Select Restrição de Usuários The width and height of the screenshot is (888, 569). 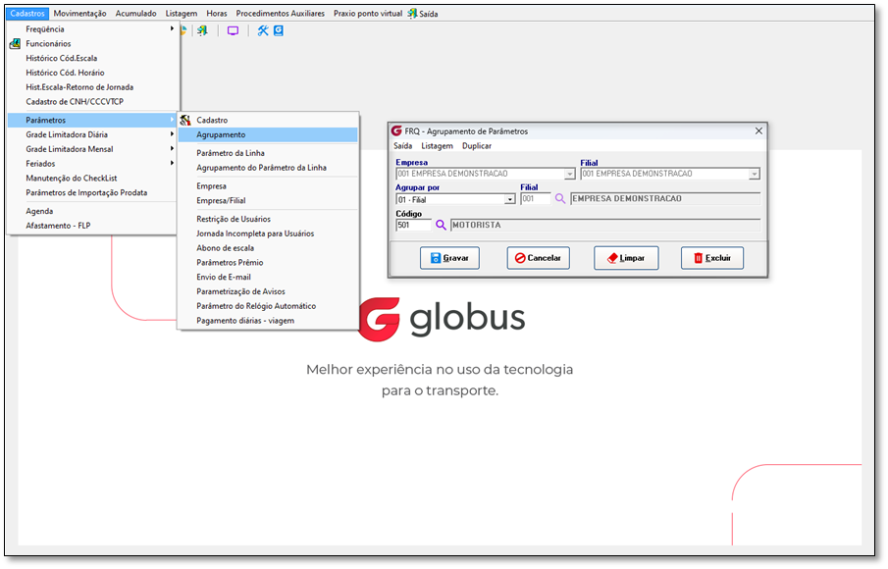[268, 219]
